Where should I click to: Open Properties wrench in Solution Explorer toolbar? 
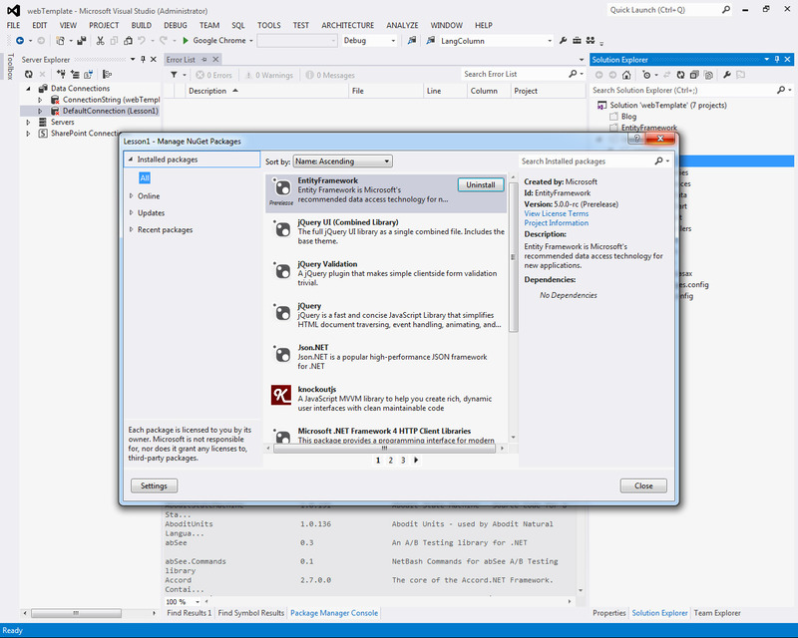click(x=727, y=75)
